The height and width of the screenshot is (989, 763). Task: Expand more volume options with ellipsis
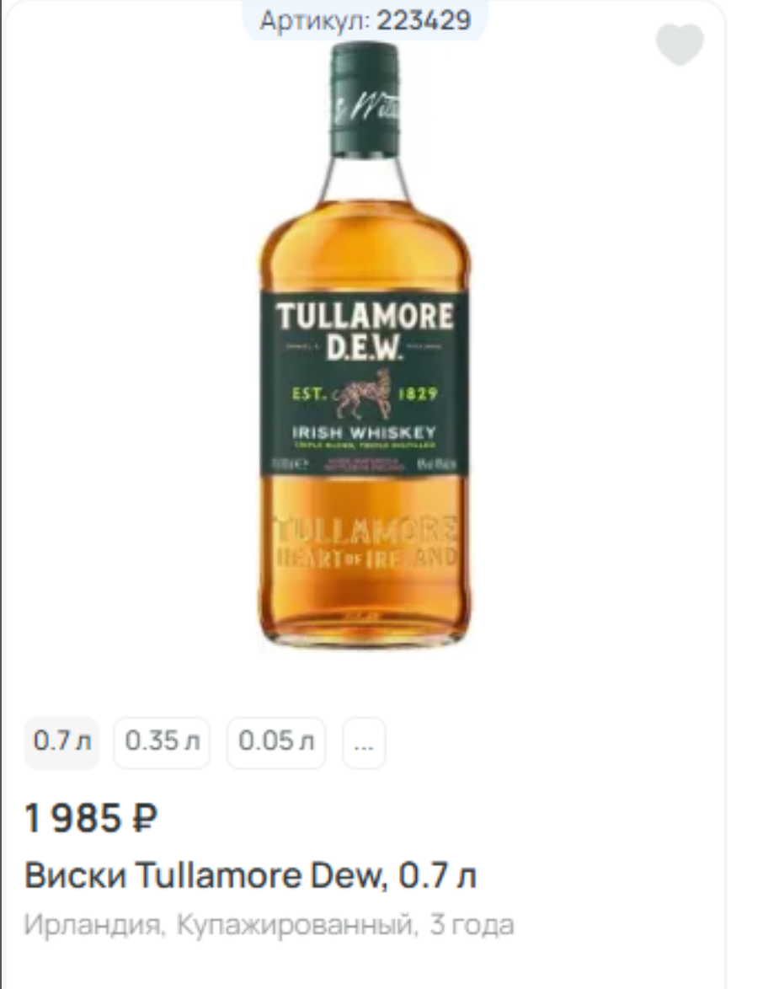coord(364,742)
